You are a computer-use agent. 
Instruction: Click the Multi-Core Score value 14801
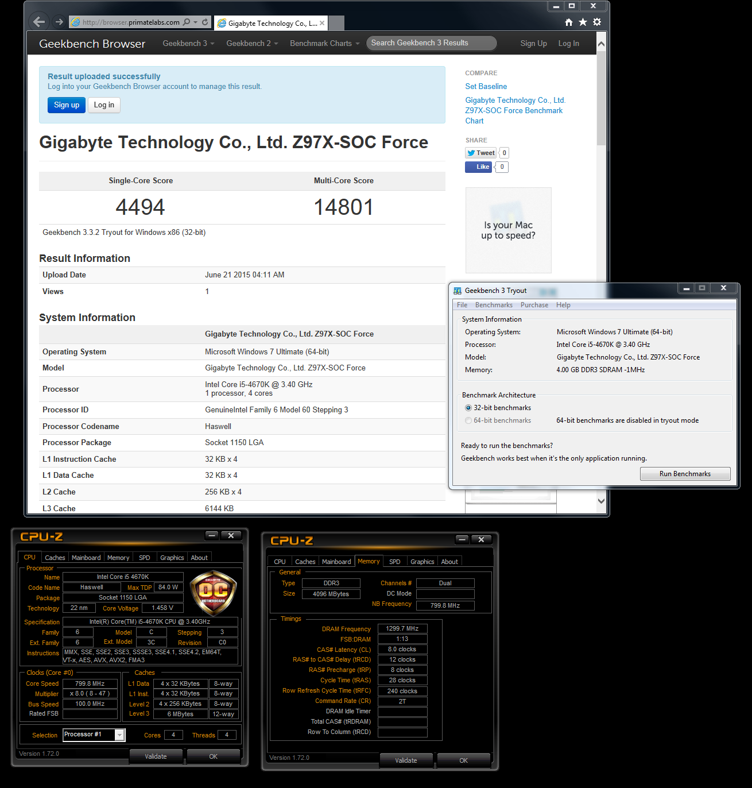pos(344,207)
